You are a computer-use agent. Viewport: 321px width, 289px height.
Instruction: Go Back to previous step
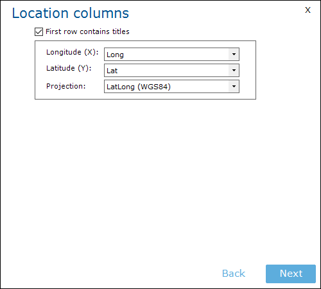click(x=234, y=274)
